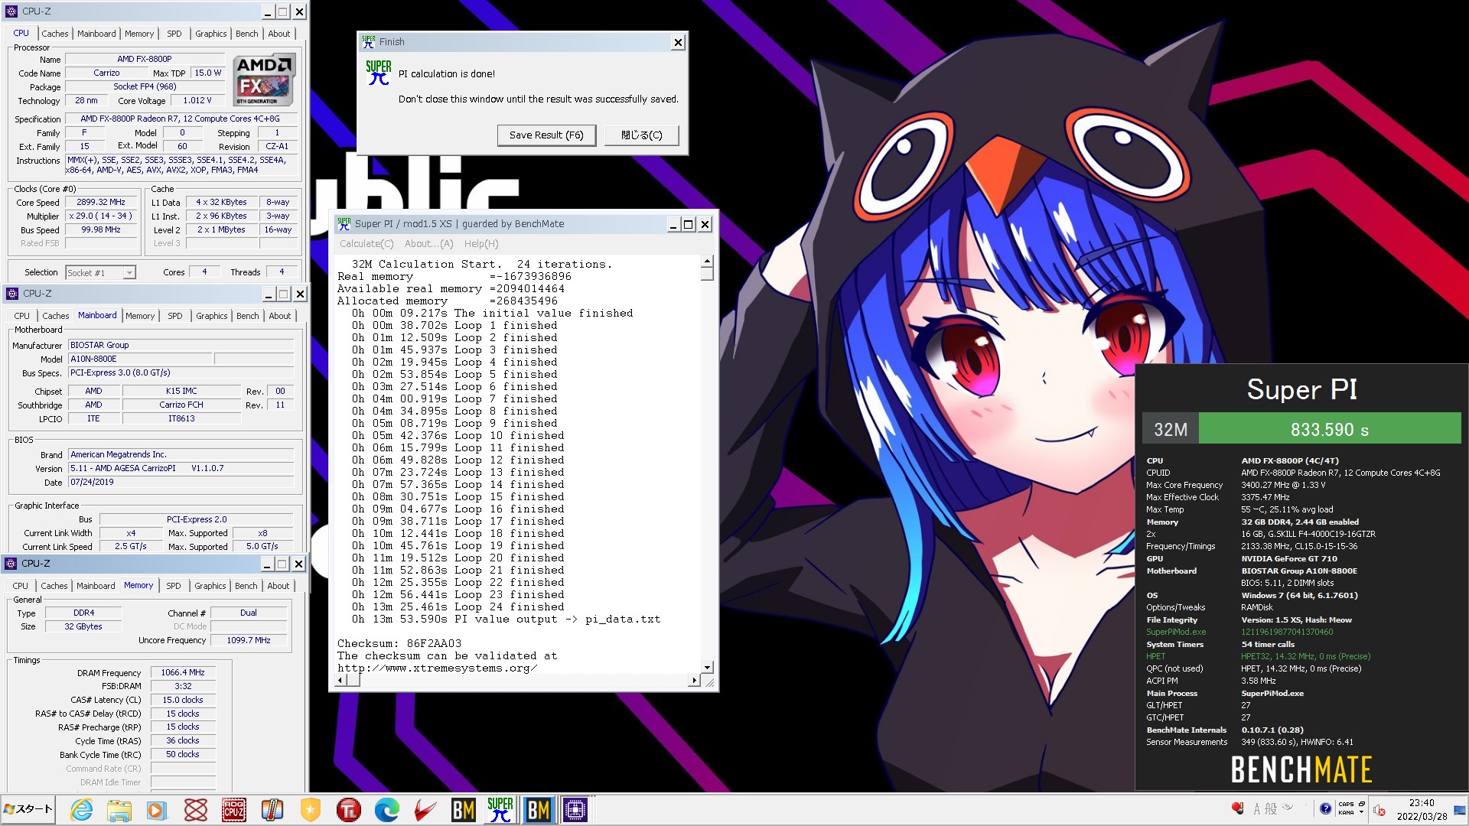Click the IME input mode 'A' indicator

pyautogui.click(x=1256, y=808)
